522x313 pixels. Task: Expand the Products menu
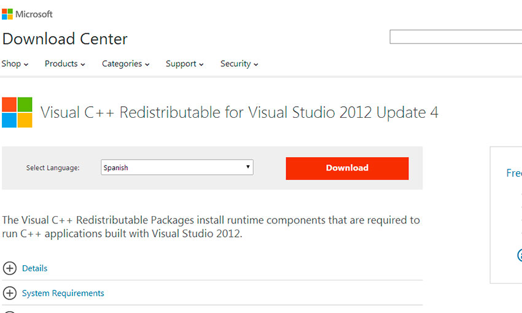(x=64, y=64)
